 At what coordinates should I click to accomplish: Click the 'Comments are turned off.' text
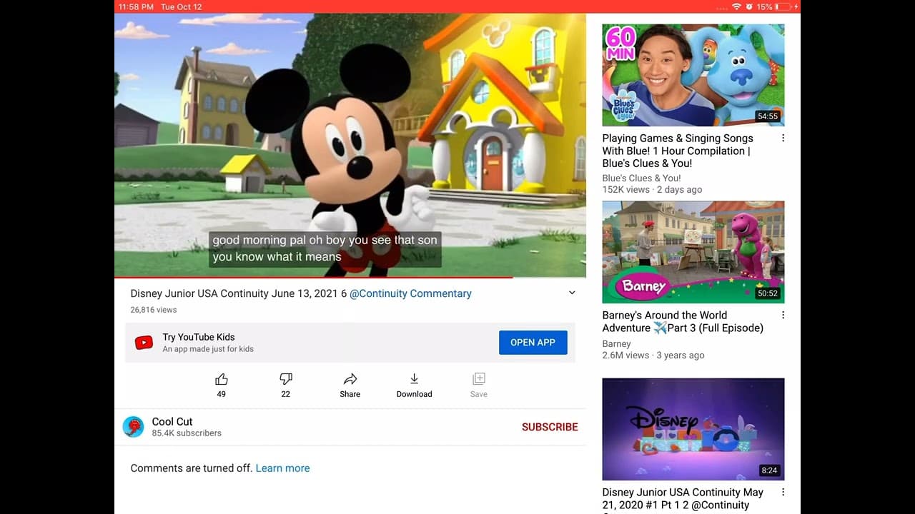[x=192, y=468]
